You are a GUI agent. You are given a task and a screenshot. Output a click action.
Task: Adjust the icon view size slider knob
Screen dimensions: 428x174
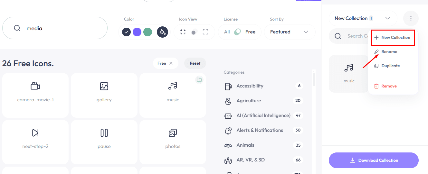click(x=194, y=32)
